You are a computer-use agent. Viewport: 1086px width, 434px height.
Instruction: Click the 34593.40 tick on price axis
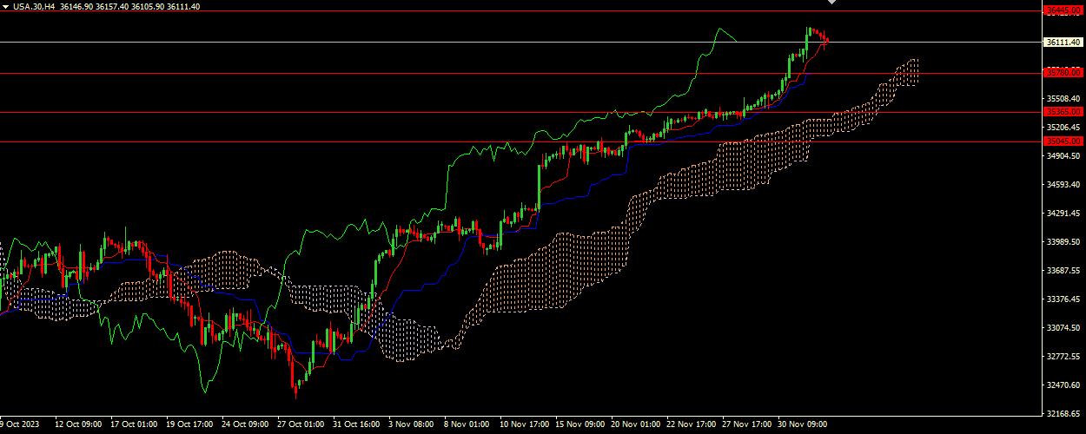[1063, 185]
